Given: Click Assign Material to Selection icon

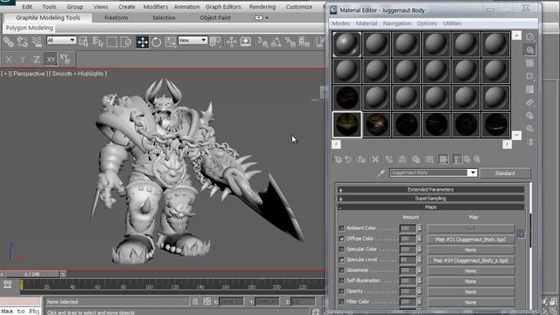Looking at the screenshot, I should pyautogui.click(x=361, y=159).
